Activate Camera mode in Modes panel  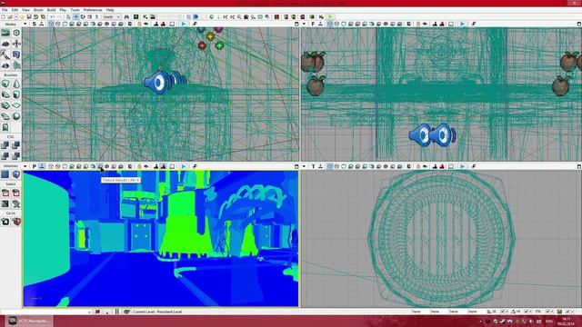(5, 33)
